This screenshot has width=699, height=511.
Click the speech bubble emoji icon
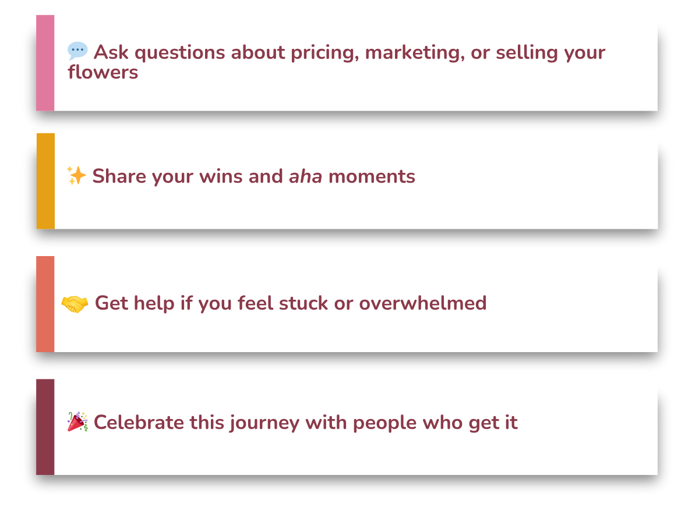[x=77, y=52]
